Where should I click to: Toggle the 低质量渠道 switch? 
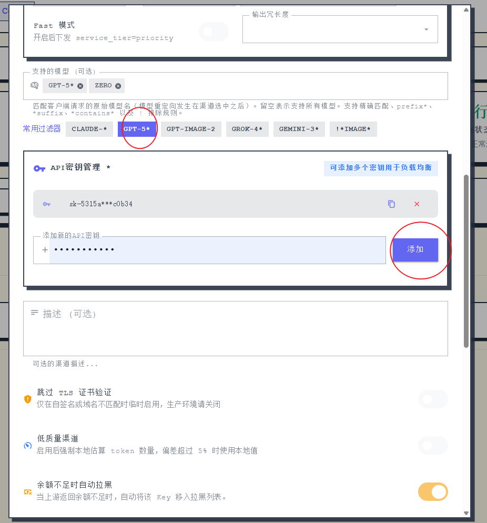(433, 445)
